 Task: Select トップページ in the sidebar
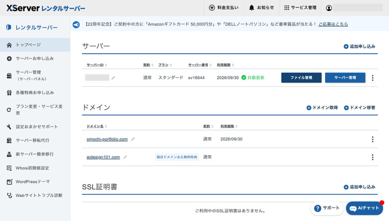pyautogui.click(x=28, y=45)
